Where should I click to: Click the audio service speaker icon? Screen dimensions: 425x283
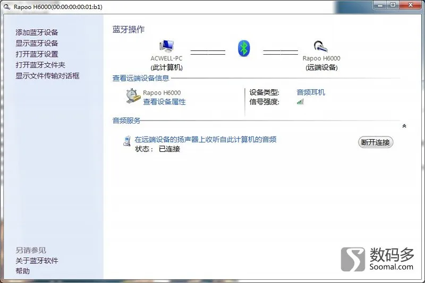click(127, 141)
